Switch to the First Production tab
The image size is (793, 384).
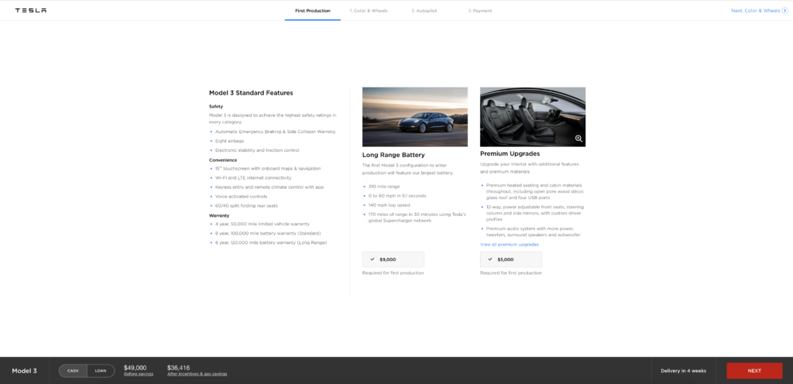[x=313, y=11]
